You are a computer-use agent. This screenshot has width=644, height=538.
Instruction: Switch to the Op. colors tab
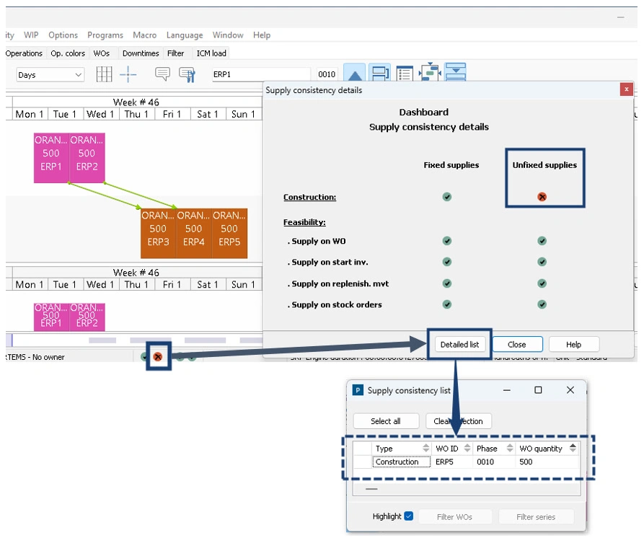68,53
